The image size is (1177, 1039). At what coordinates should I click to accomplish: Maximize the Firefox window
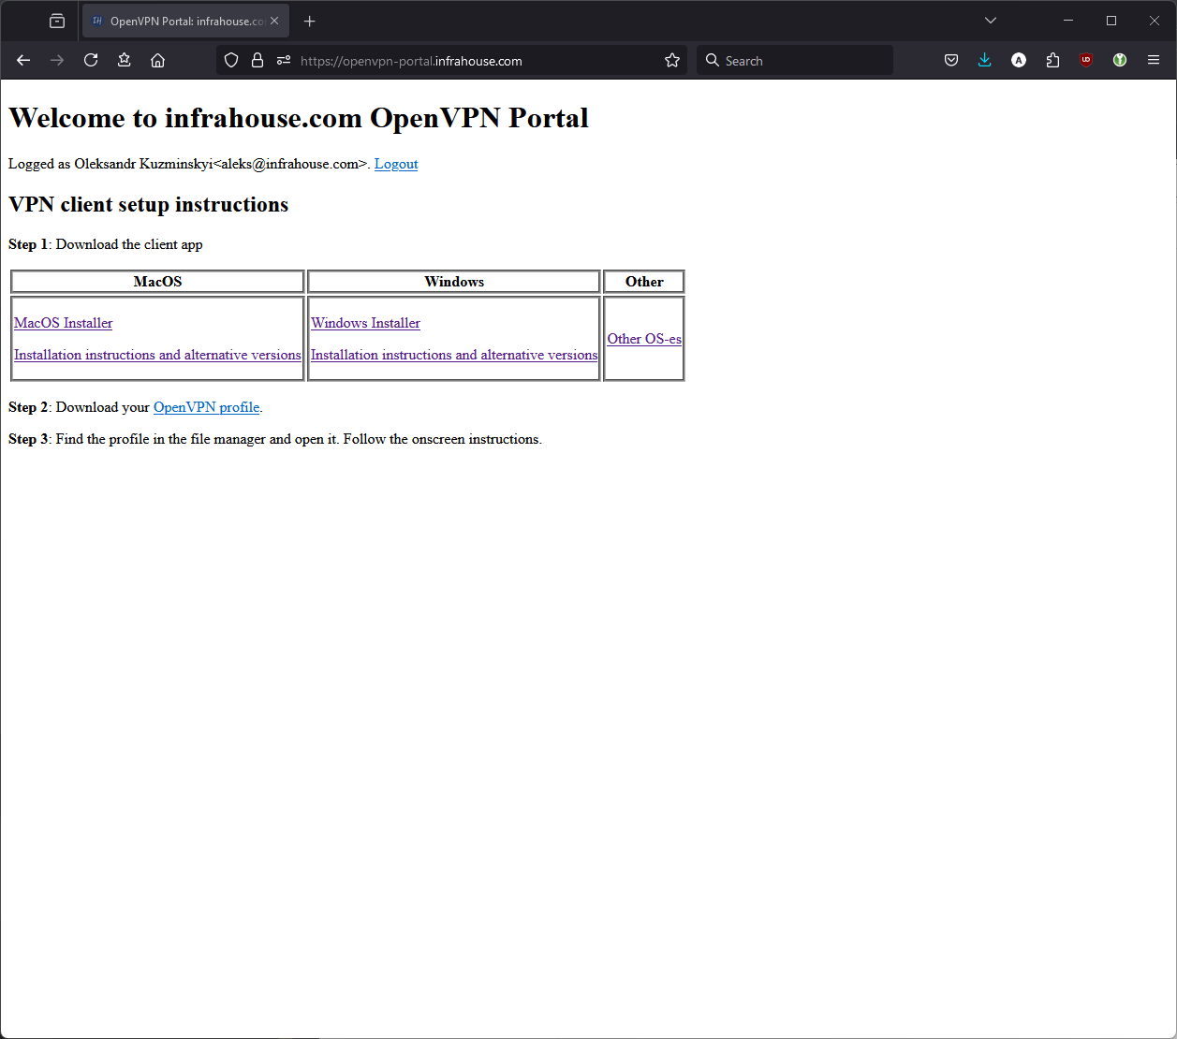coord(1111,21)
